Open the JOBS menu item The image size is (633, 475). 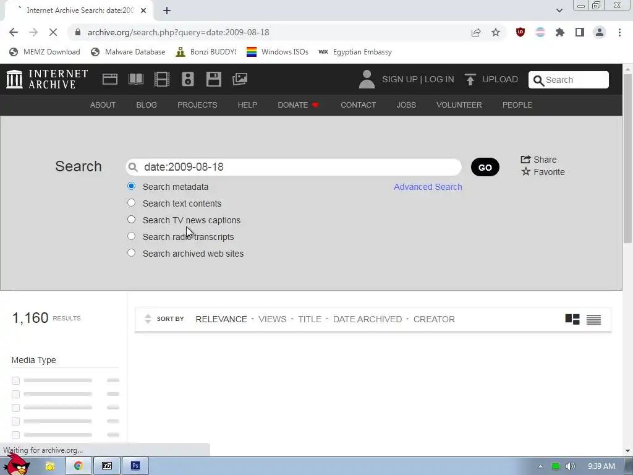click(406, 105)
